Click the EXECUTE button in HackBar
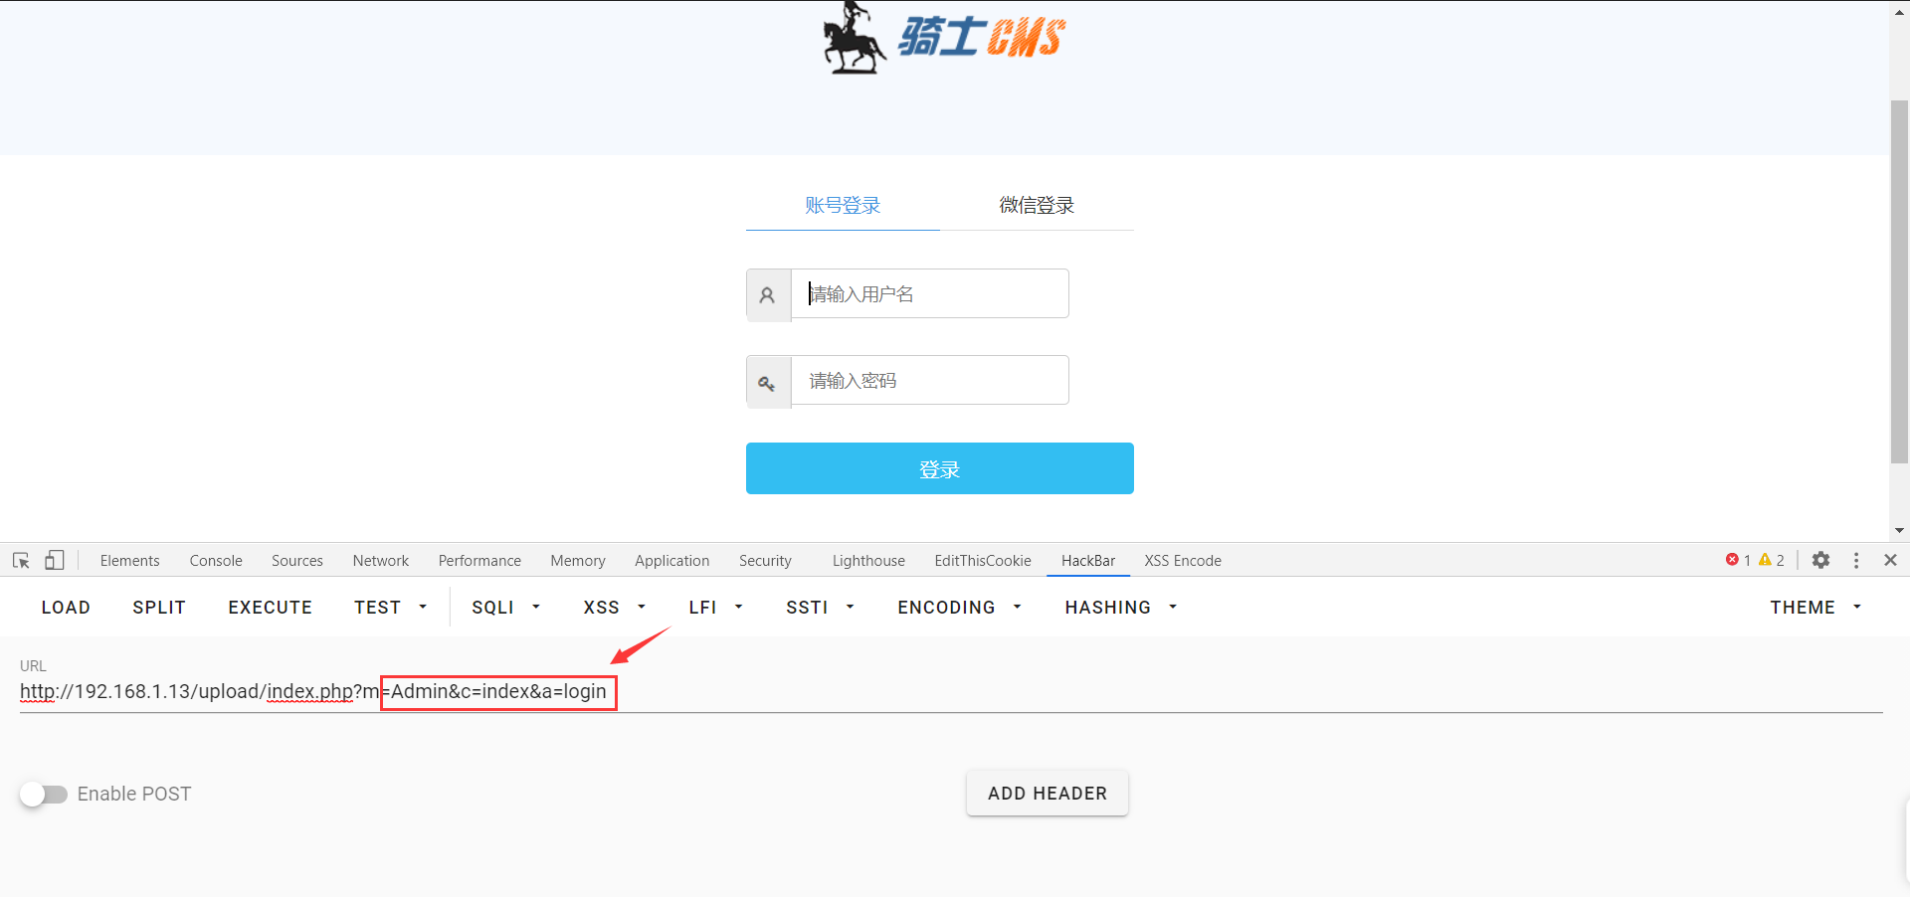The height and width of the screenshot is (897, 1910). point(270,608)
